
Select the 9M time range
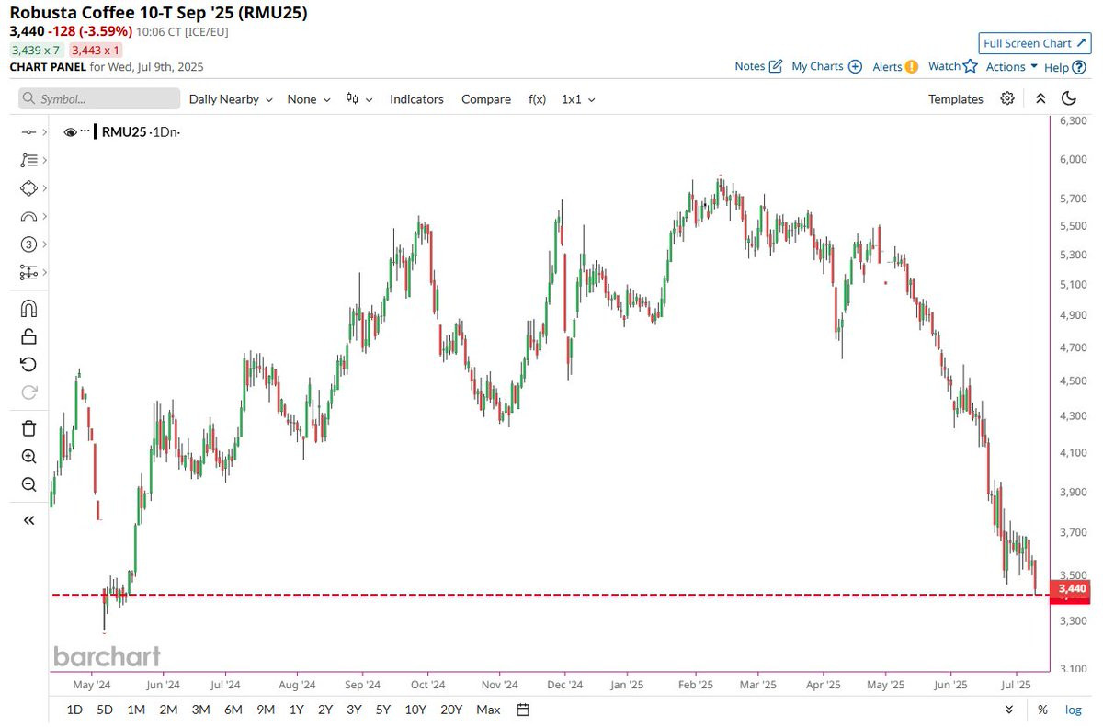click(x=266, y=710)
